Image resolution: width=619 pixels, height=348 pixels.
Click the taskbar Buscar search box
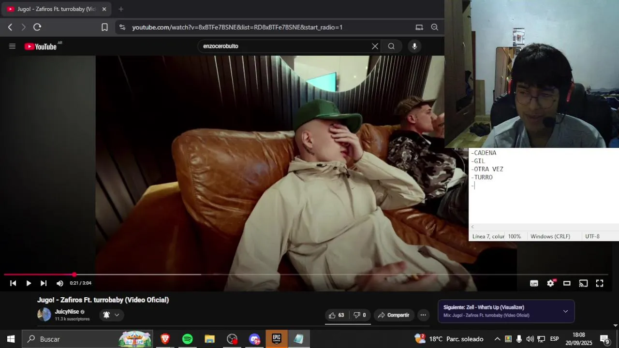click(88, 339)
